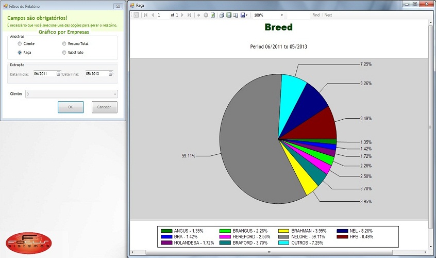Click the horizontal scrollbar left arrow

point(132,252)
